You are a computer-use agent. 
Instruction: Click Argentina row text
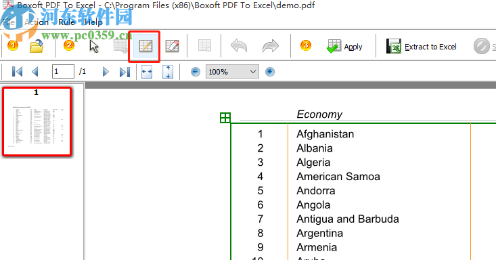coord(319,234)
